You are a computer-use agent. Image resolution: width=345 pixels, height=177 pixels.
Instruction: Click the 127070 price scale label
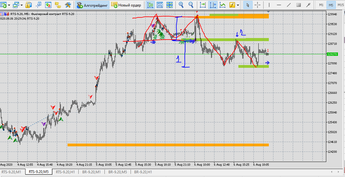332,83
